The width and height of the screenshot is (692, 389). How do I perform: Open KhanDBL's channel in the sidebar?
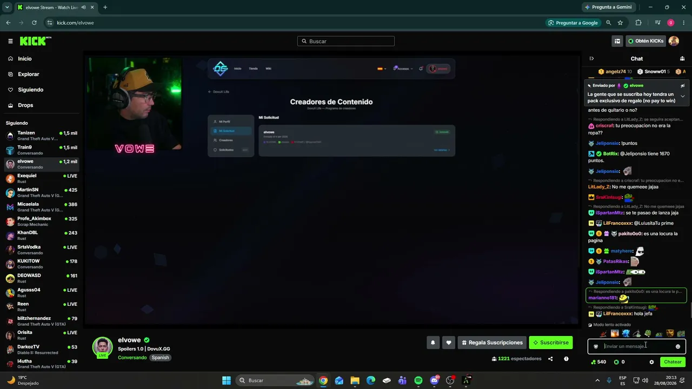tap(42, 236)
